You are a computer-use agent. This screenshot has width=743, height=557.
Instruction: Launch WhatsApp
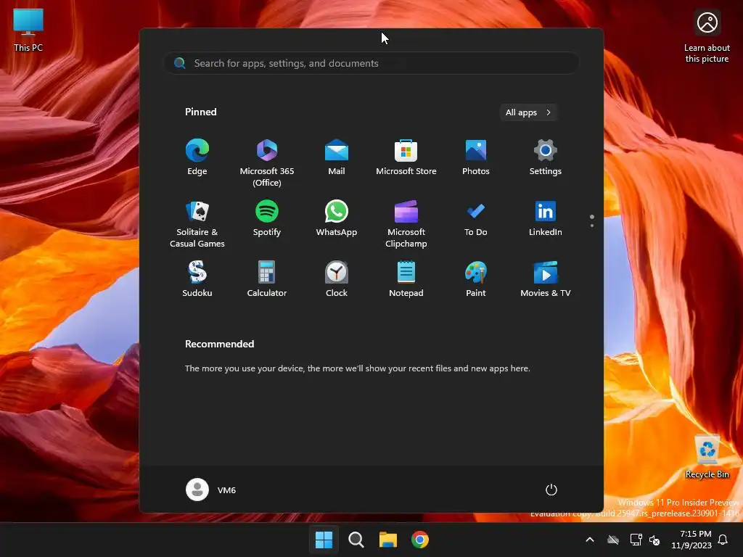coord(337,218)
